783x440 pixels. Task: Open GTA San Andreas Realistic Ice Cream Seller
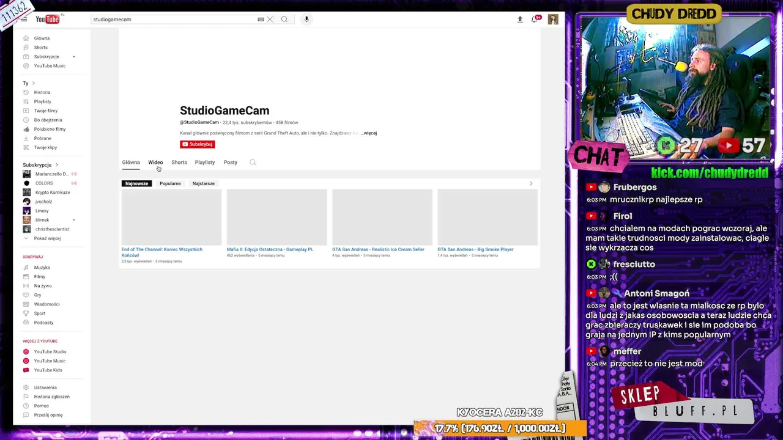tap(378, 249)
